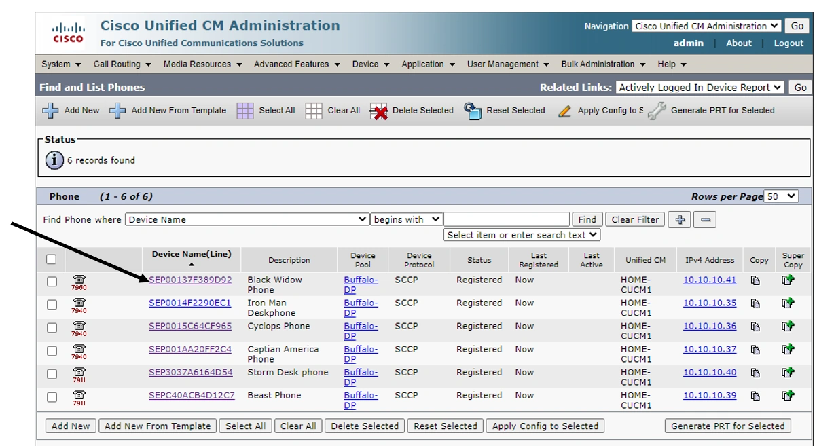Open the Media Resources menu
817x446 pixels.
click(202, 64)
